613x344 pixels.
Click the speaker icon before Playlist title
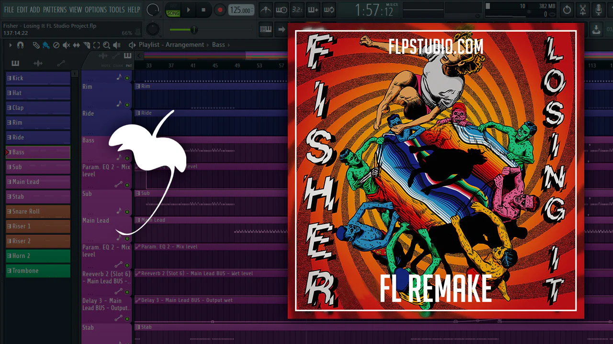[132, 45]
